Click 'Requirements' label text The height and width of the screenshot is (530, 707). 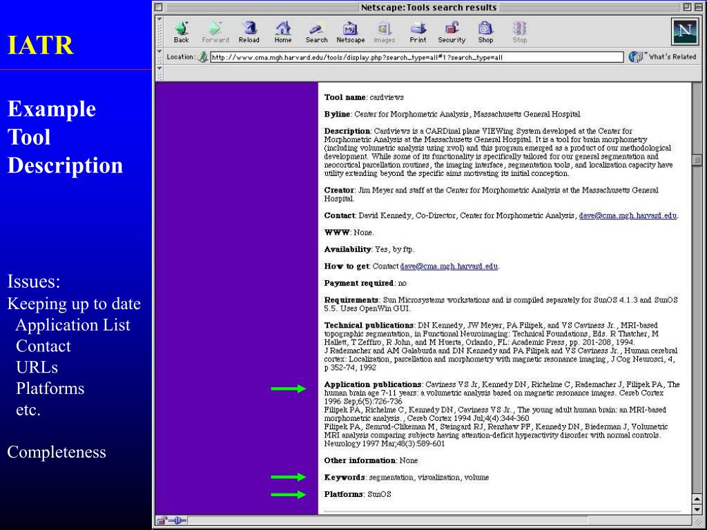pyautogui.click(x=351, y=300)
